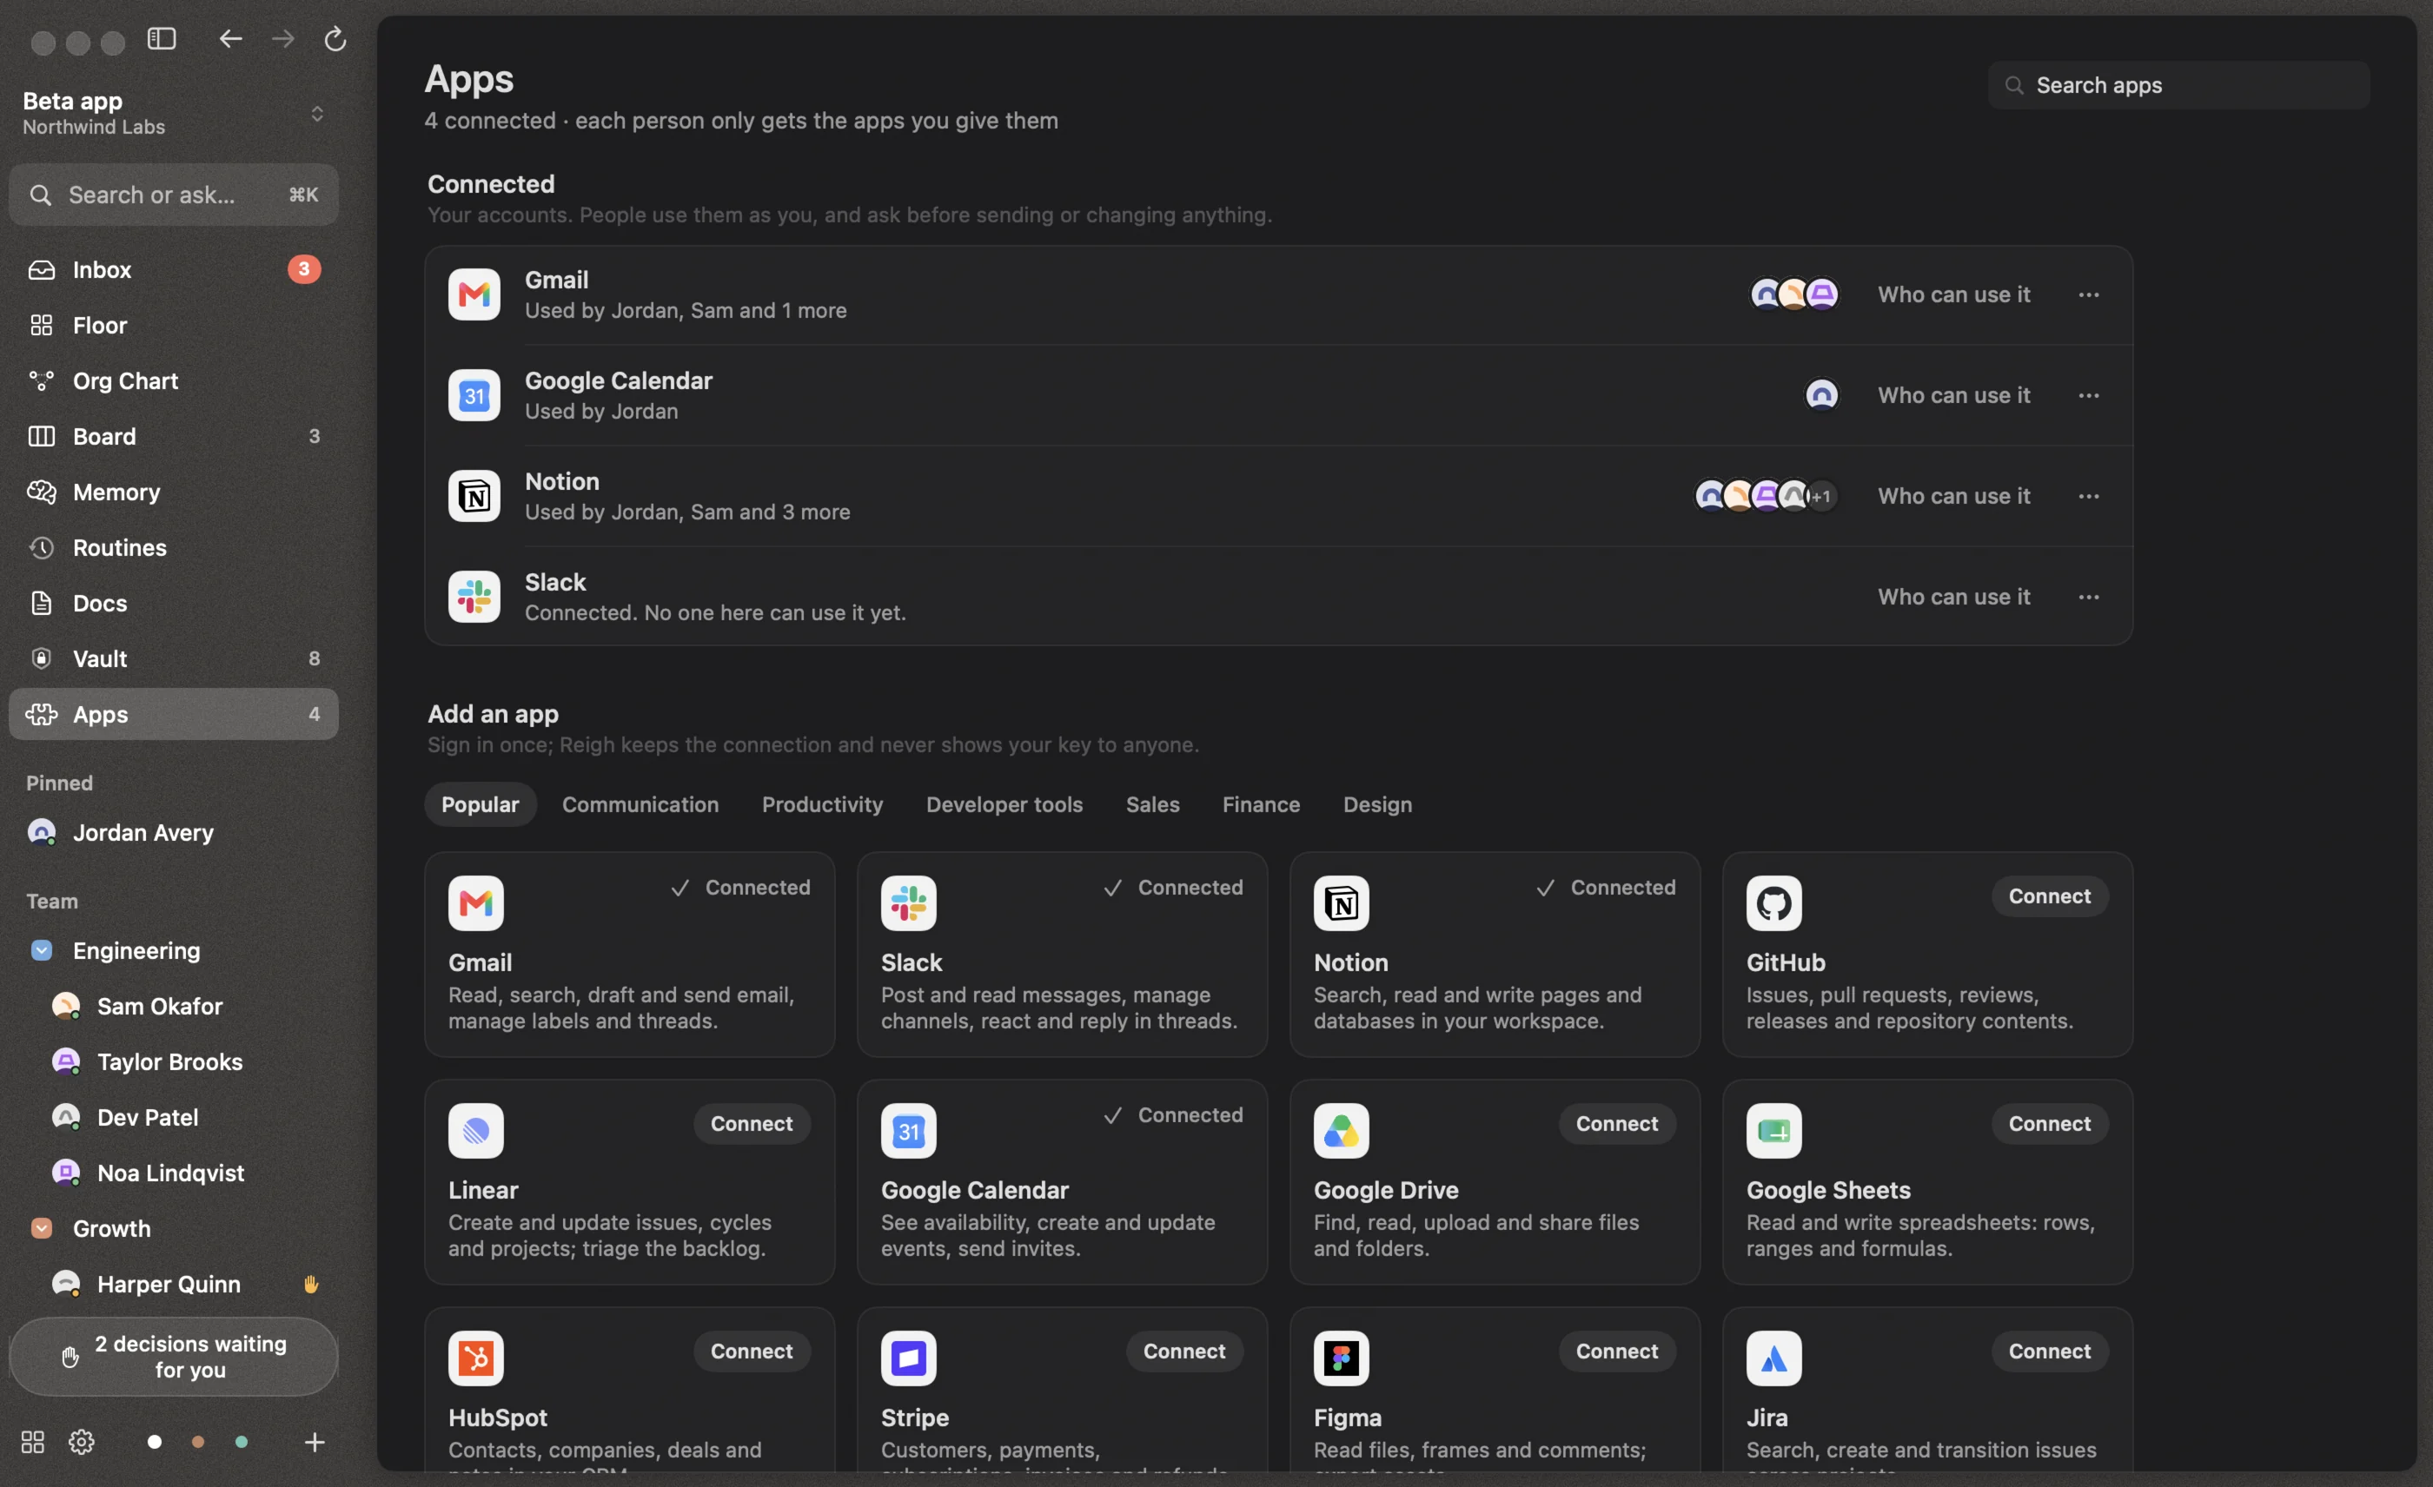Switch to the Productivity tab

[x=821, y=804]
